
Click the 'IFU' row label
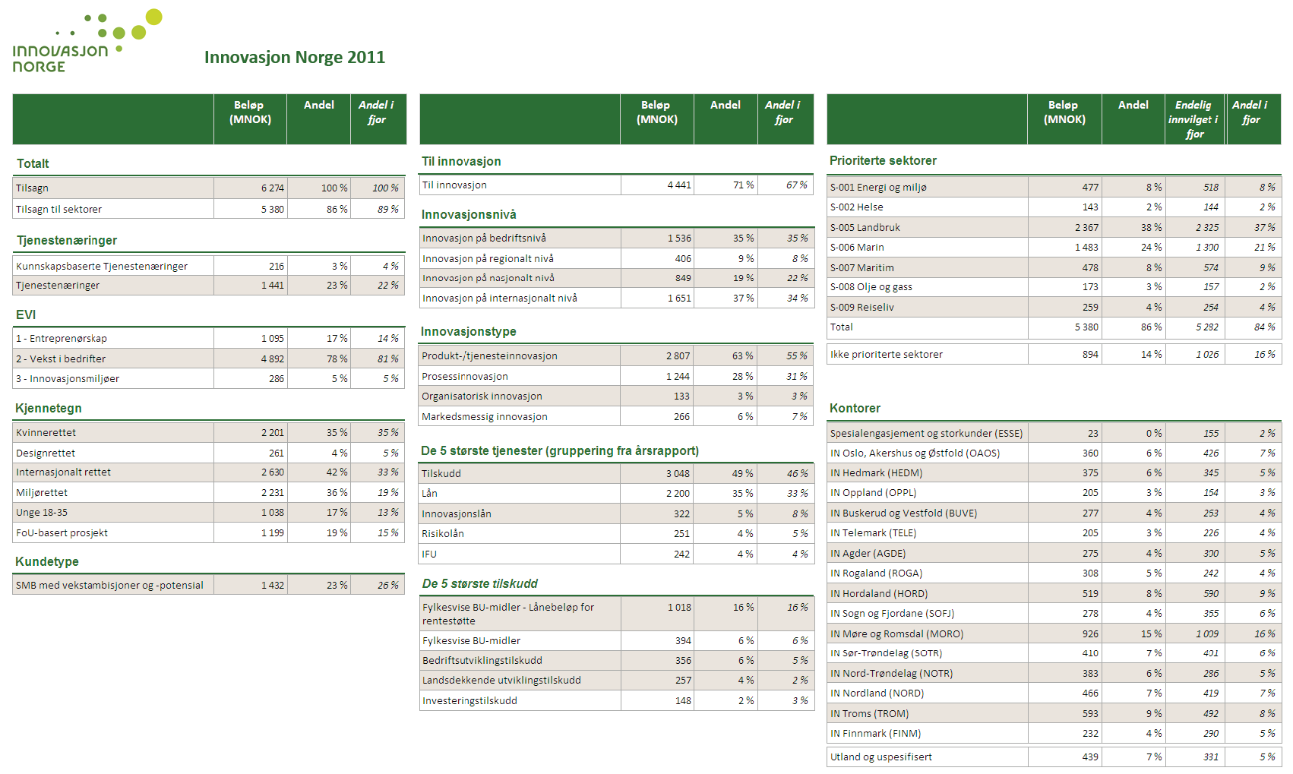[429, 554]
